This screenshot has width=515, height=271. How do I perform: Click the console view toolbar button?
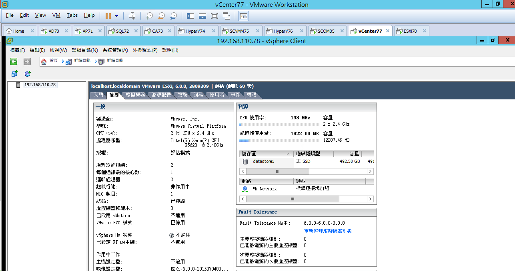[244, 16]
